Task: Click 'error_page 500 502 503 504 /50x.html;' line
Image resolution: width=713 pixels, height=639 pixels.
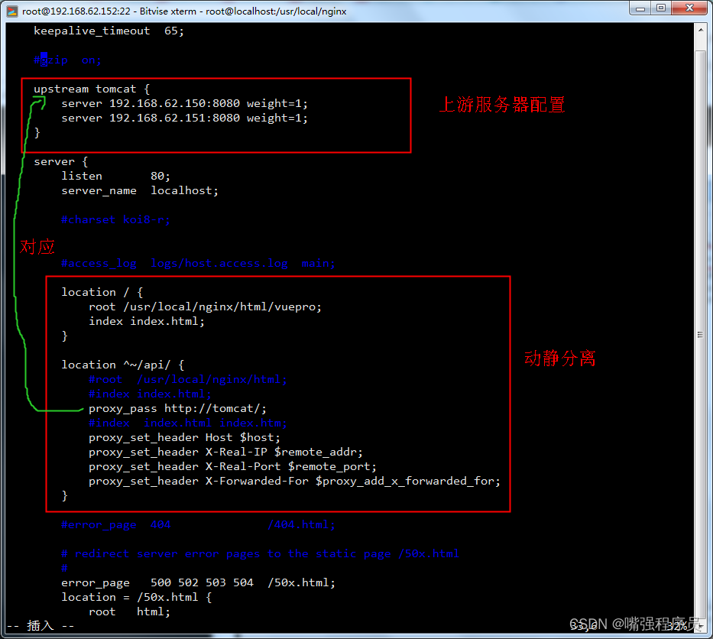Action: 198,583
